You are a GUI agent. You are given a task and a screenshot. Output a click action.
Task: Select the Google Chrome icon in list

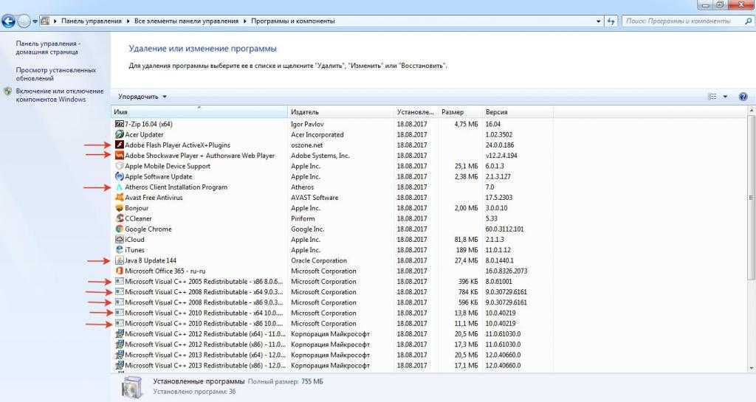(x=120, y=229)
